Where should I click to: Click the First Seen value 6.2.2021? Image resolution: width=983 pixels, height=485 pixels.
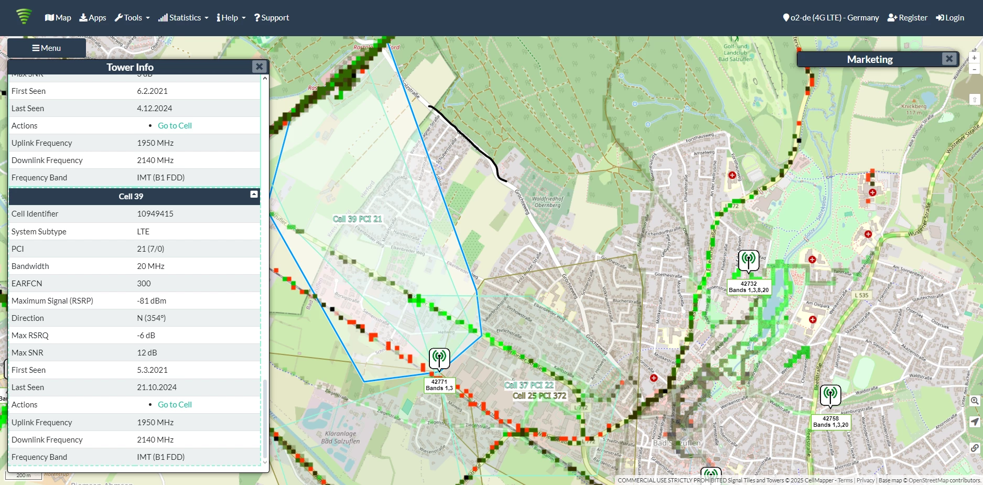(153, 91)
